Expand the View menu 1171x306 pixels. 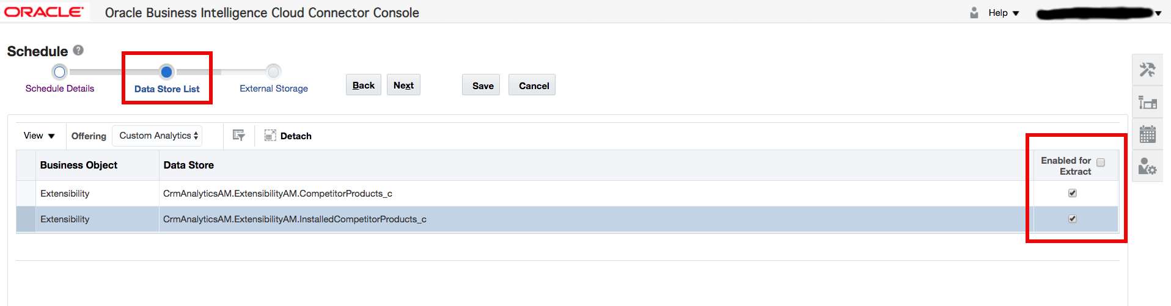click(39, 136)
